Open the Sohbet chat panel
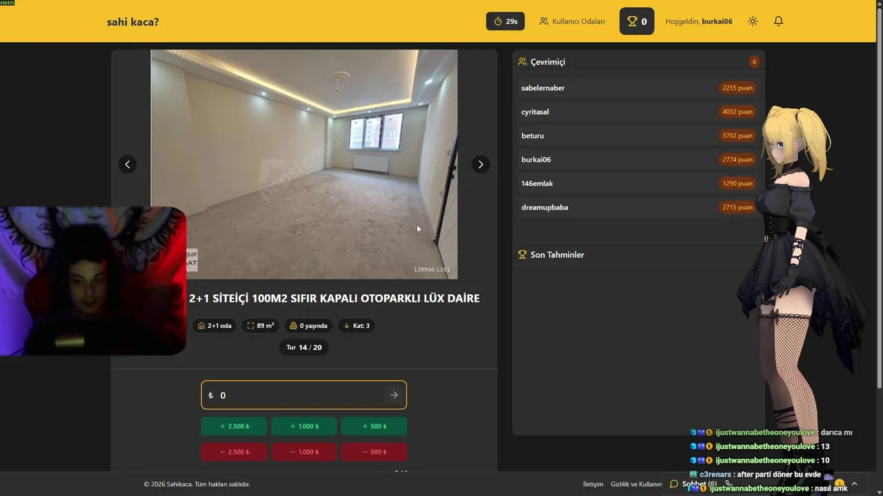The width and height of the screenshot is (883, 496). (693, 484)
